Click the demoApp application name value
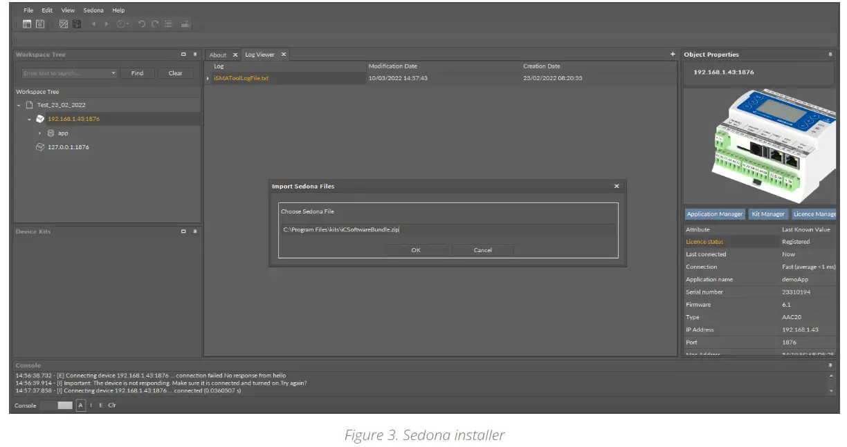The width and height of the screenshot is (847, 447). tap(796, 280)
